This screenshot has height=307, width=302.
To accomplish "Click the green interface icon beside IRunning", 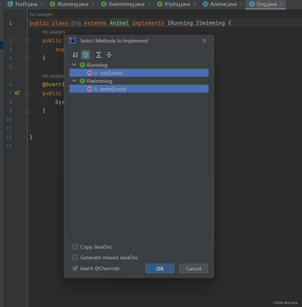I will pyautogui.click(x=82, y=65).
